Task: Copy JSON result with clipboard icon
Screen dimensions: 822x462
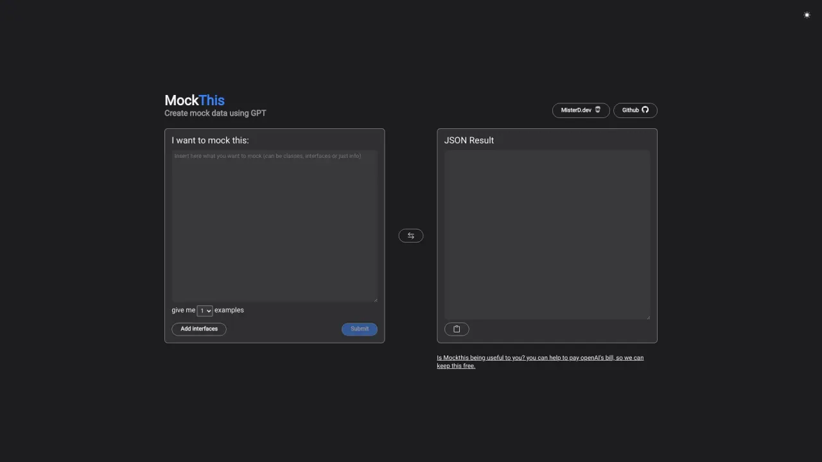Action: pos(457,329)
